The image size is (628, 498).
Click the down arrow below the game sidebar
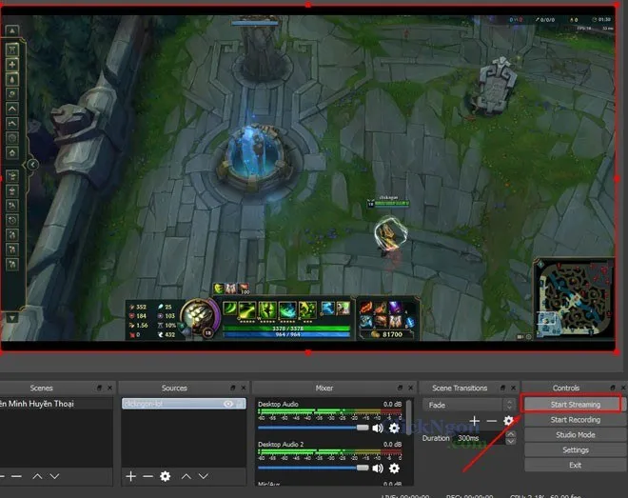click(12, 318)
